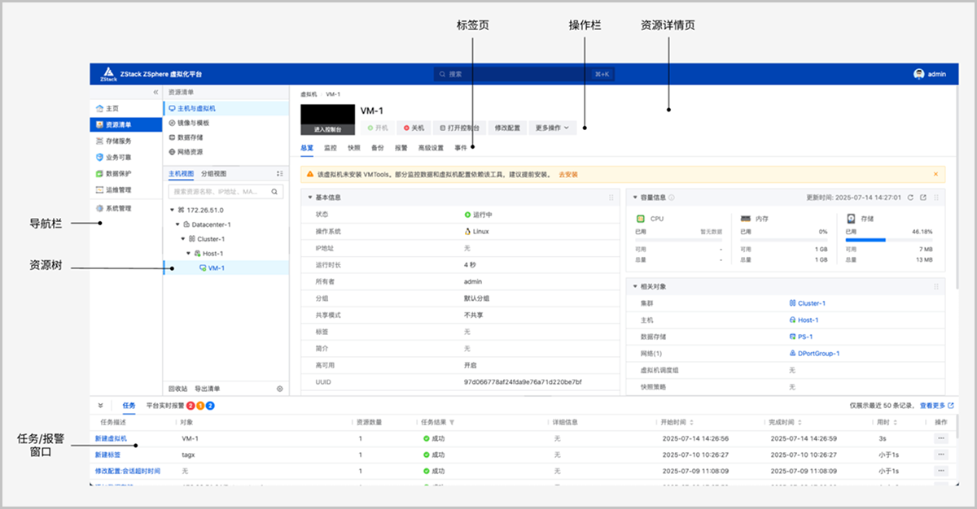Open the 更多操作 dropdown
The image size is (977, 509).
coord(554,128)
